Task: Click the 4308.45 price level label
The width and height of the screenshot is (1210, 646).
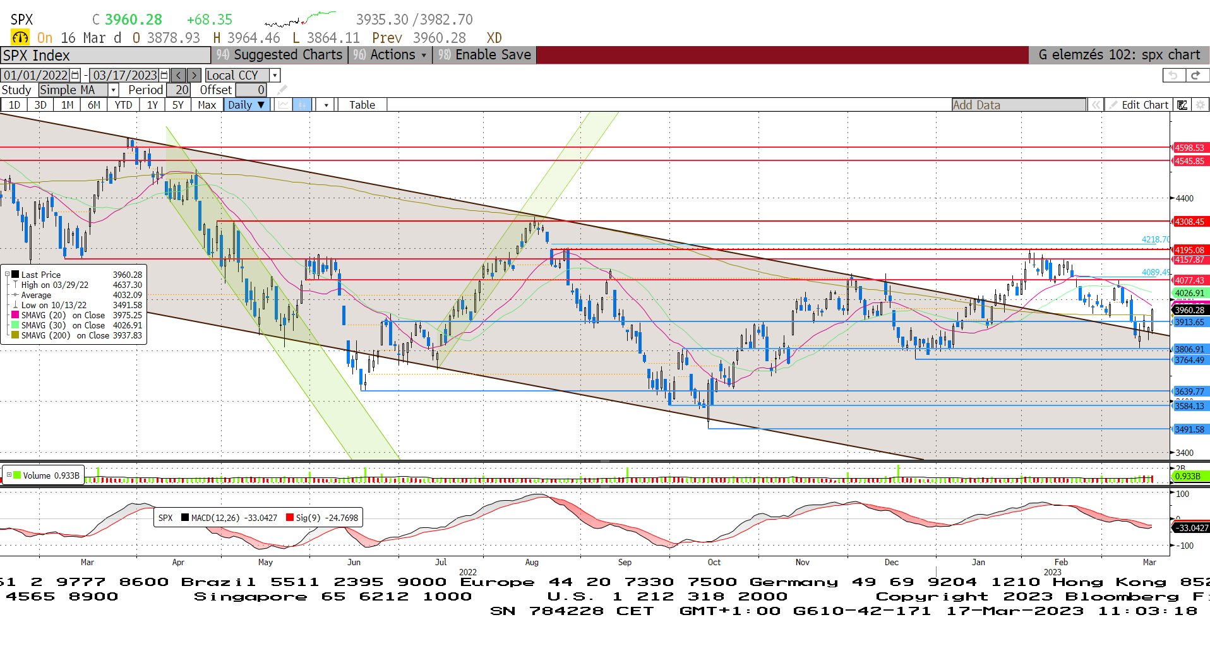Action: pyautogui.click(x=1190, y=222)
